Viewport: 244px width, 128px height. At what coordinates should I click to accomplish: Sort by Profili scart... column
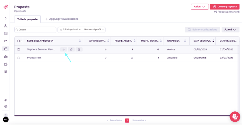[x=161, y=41]
